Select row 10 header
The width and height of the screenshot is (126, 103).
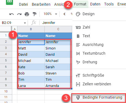(x=6, y=91)
